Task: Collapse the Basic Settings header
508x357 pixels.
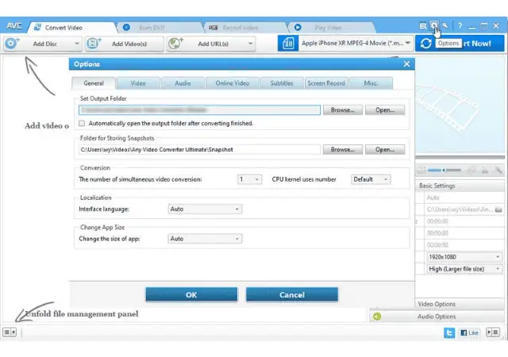Action: 460,186
